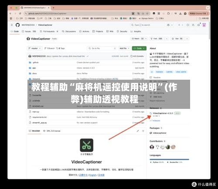Open the create new plus dropdown
The height and width of the screenshot is (189, 218).
coord(181,25)
